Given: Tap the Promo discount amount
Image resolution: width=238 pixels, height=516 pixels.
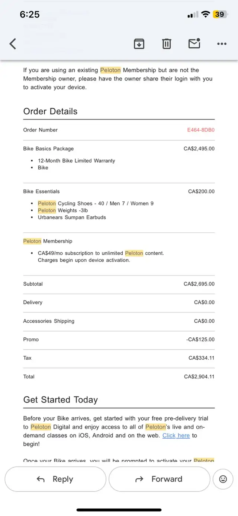Looking at the screenshot, I should point(200,339).
